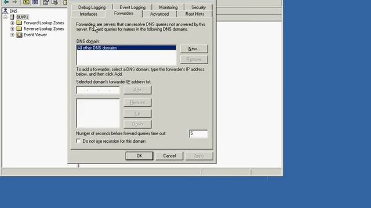Click the New... DNS domain button
Viewport: 371px width, 208px height.
pos(194,49)
